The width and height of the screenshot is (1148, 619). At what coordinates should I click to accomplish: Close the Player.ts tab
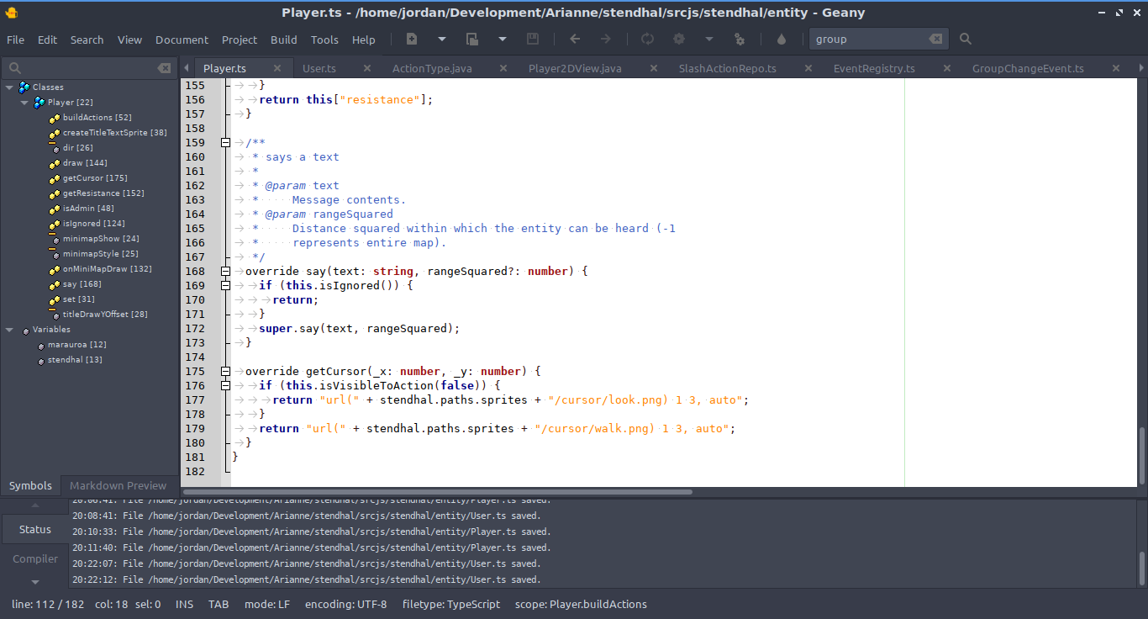click(276, 69)
